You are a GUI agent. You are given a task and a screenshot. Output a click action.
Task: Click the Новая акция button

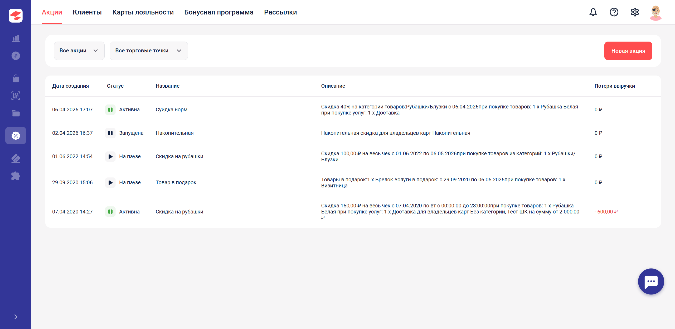(628, 51)
